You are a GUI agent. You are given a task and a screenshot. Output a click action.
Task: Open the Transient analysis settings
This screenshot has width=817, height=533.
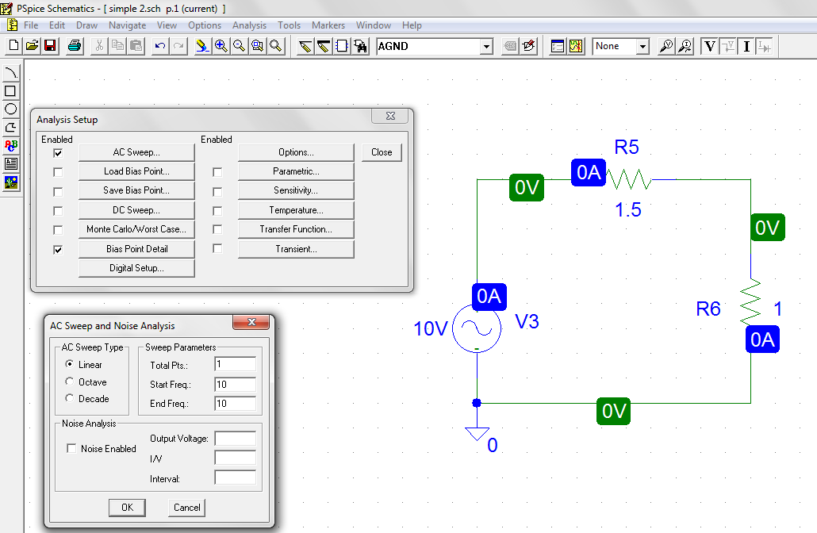(295, 249)
